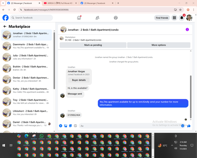Click the Search Facebook field
Viewport: 197px width, 158px height.
point(32,18)
